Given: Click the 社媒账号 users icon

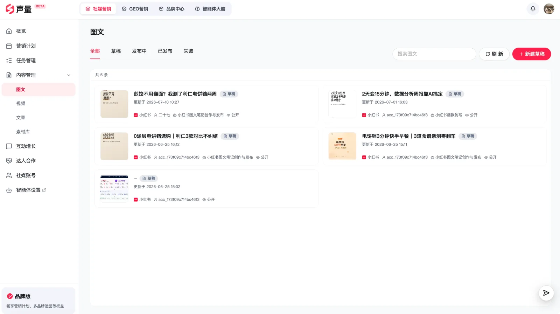Looking at the screenshot, I should (x=9, y=175).
